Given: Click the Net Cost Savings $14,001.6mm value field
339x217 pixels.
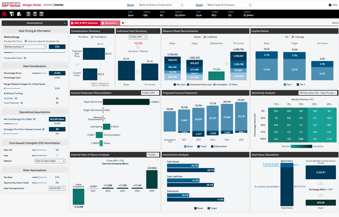Looking at the screenshot, I should [x=57, y=119].
